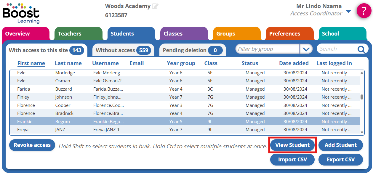Click the Export CSV button
Image resolution: width=373 pixels, height=175 pixels.
pos(340,160)
